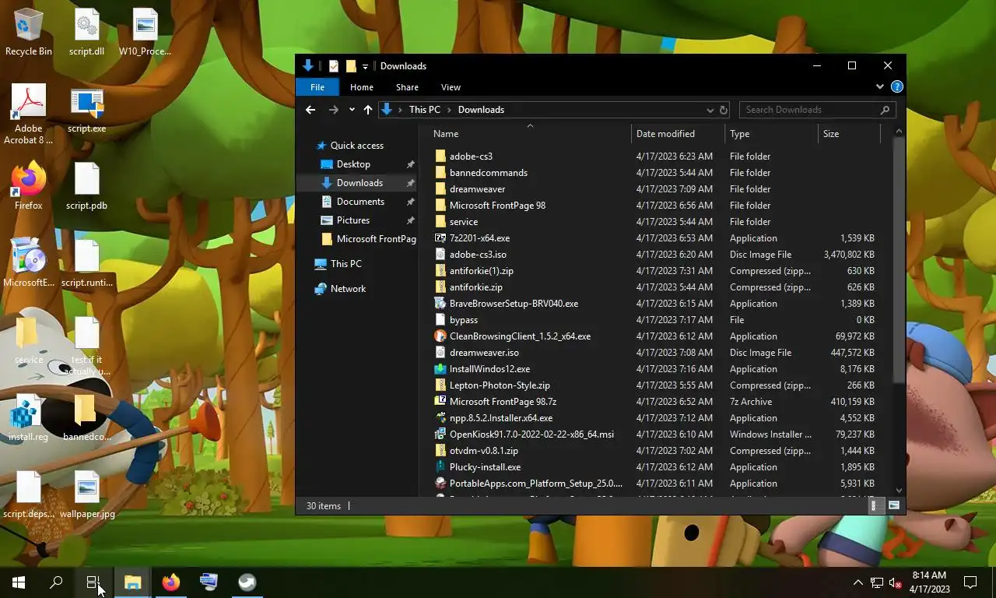Open Task View on taskbar
The height and width of the screenshot is (598, 996).
[93, 582]
